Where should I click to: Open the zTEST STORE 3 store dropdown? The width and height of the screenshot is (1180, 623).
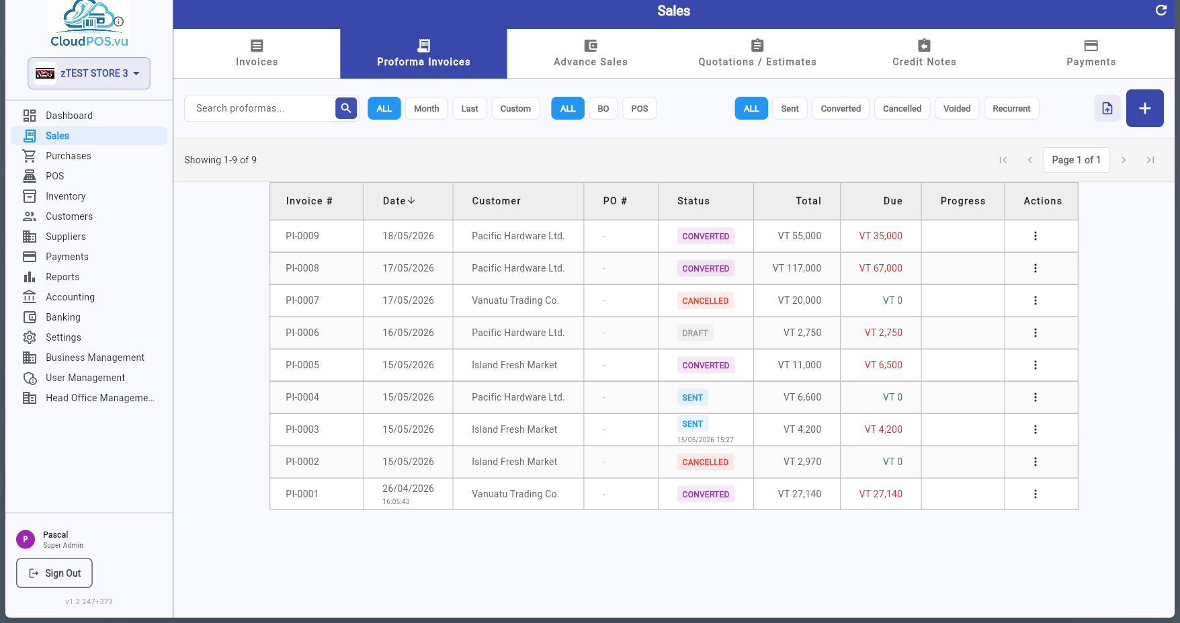(89, 73)
